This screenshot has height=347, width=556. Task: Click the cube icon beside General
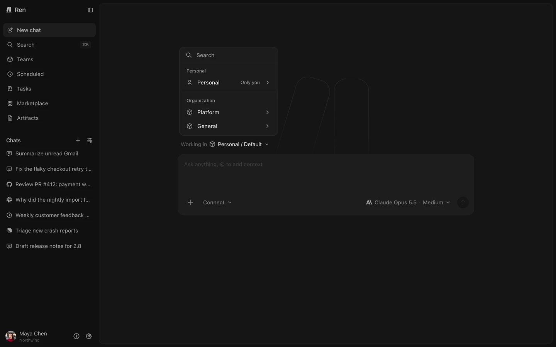pyautogui.click(x=190, y=126)
